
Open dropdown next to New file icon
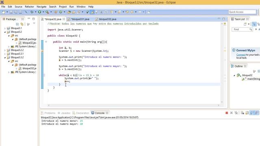(x=7, y=12)
